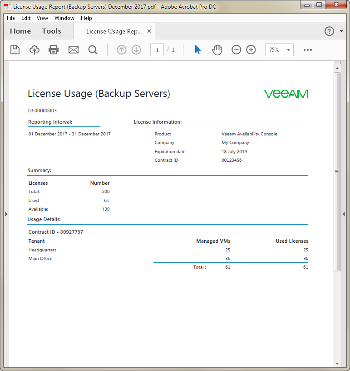The width and height of the screenshot is (350, 371).
Task: Click the Save file floppy icon
Action: point(15,50)
